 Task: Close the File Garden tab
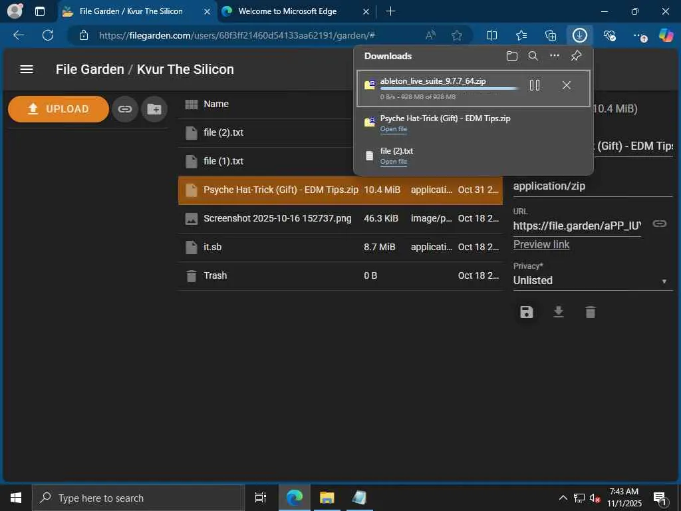207,12
